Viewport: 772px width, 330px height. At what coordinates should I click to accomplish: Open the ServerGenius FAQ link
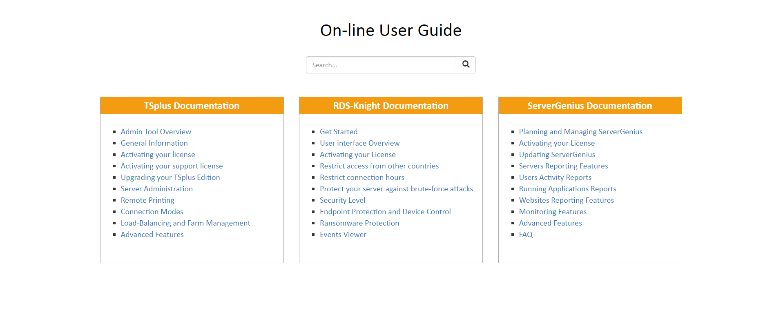tap(526, 235)
